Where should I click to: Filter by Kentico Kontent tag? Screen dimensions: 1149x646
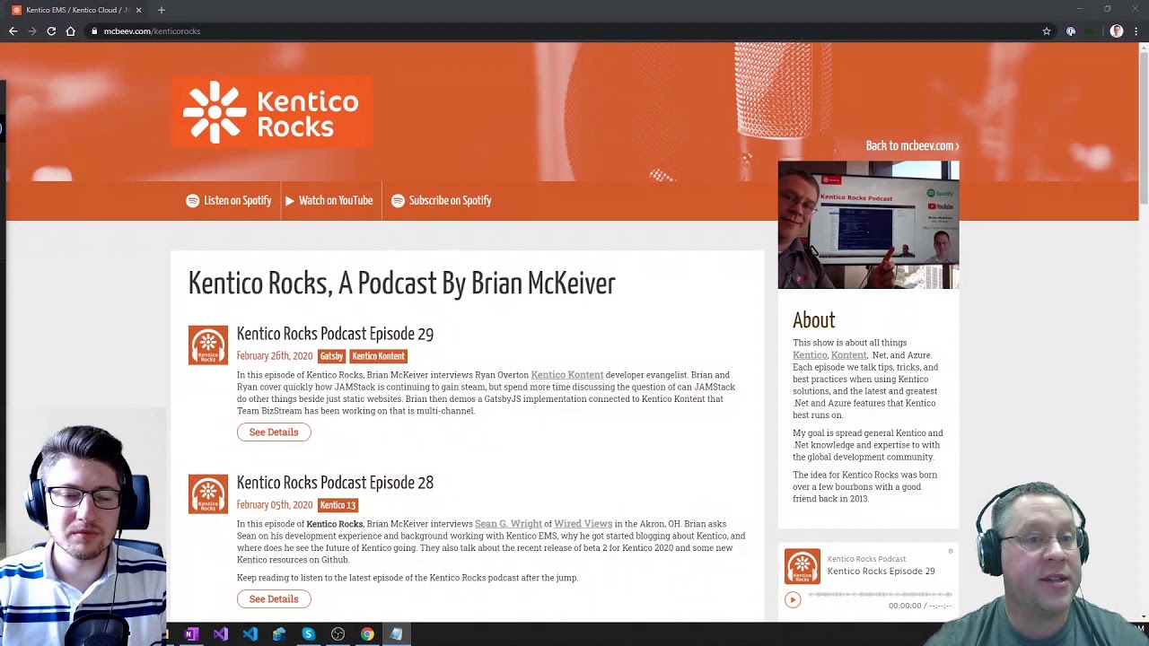(378, 356)
